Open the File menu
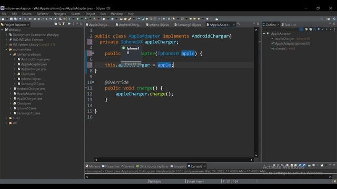 [4, 14]
